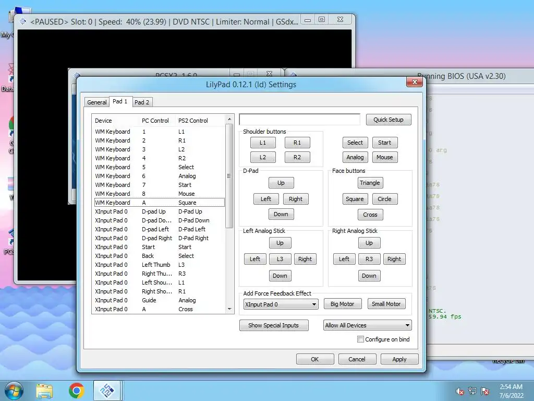Launch Google Chrome from the taskbar

click(x=76, y=391)
